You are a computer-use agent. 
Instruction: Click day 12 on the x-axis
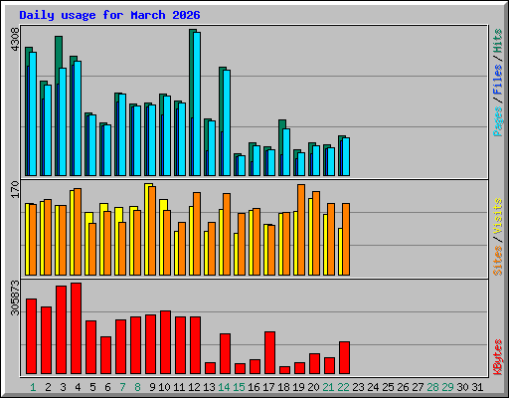click(194, 387)
